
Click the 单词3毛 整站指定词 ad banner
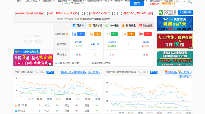point(33,60)
